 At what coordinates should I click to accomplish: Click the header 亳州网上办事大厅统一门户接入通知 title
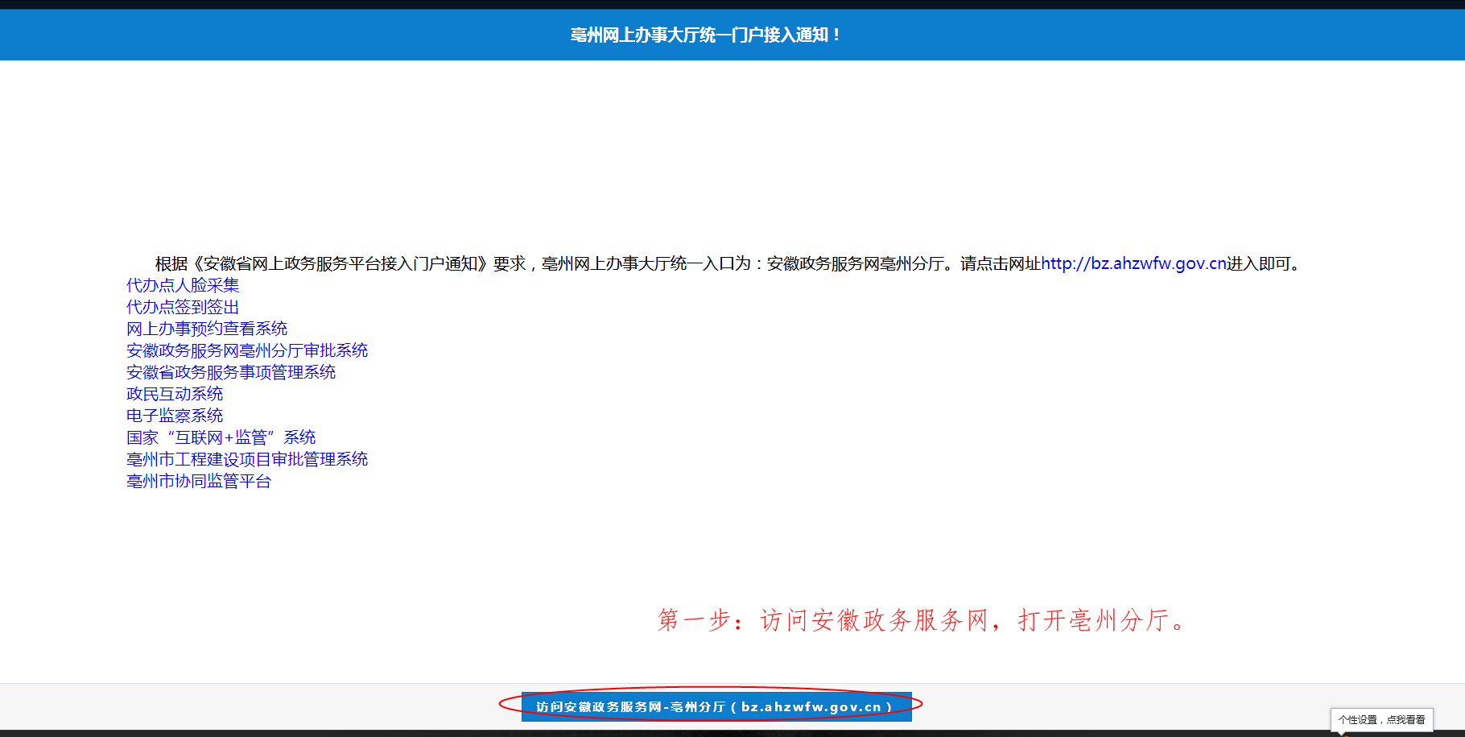706,35
